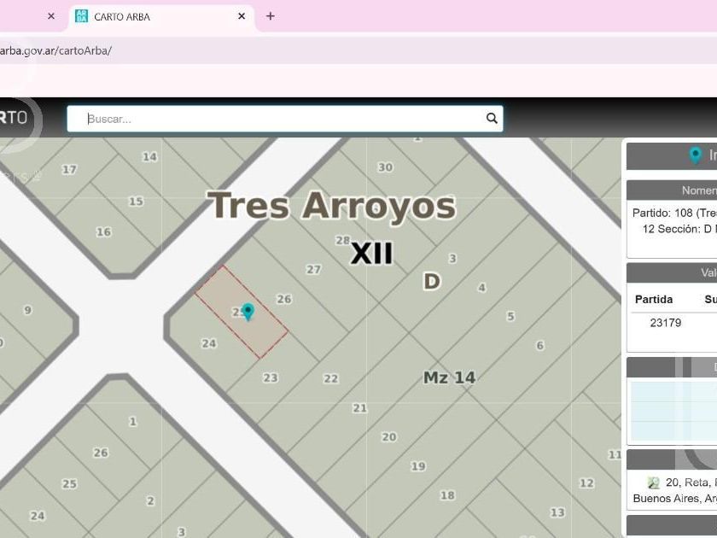Screen dimensions: 717x538
Task: Click the map icon beside address '20, Reta'
Action: (x=654, y=482)
